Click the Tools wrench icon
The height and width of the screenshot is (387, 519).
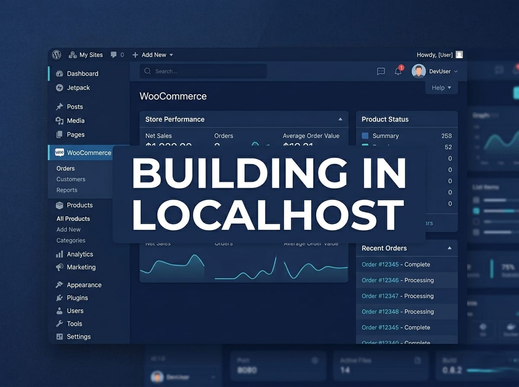[60, 324]
